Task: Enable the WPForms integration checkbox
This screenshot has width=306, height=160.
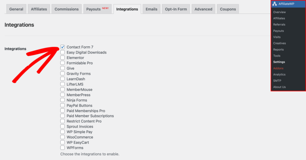Action: [x=63, y=148]
